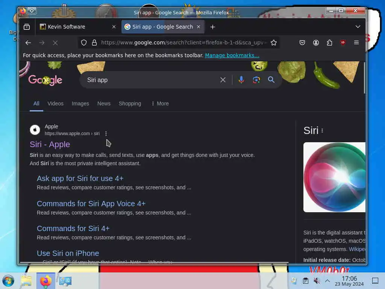385x289 pixels.
Task: Click the Apple favicon on first result
Action: pos(35,130)
